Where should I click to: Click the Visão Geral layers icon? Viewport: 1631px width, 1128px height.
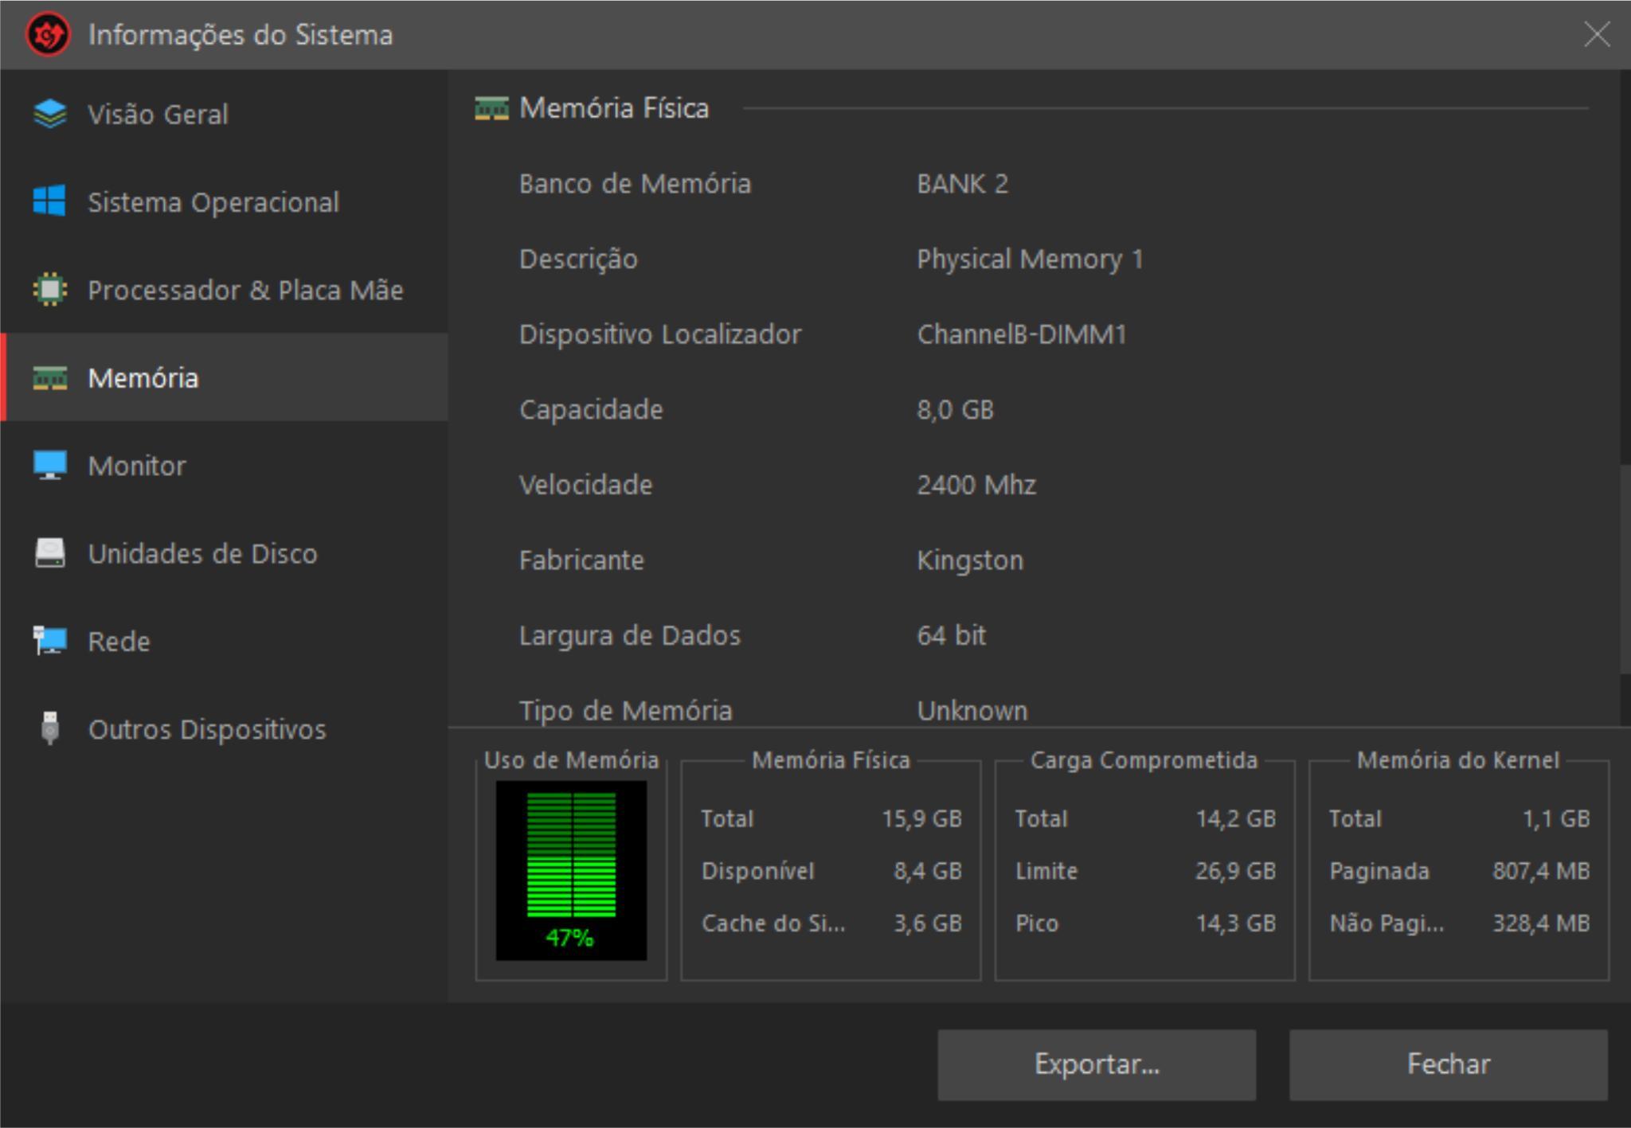[50, 114]
